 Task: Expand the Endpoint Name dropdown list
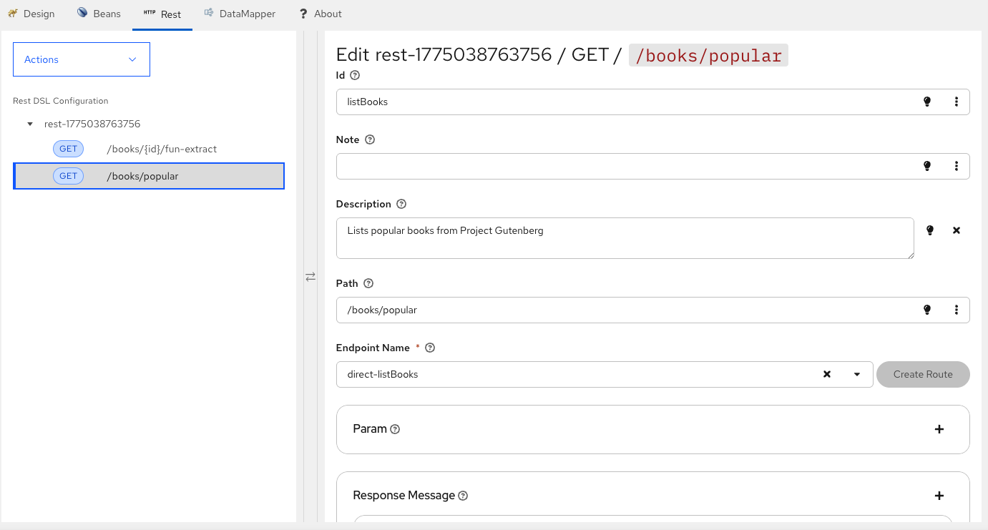click(856, 374)
